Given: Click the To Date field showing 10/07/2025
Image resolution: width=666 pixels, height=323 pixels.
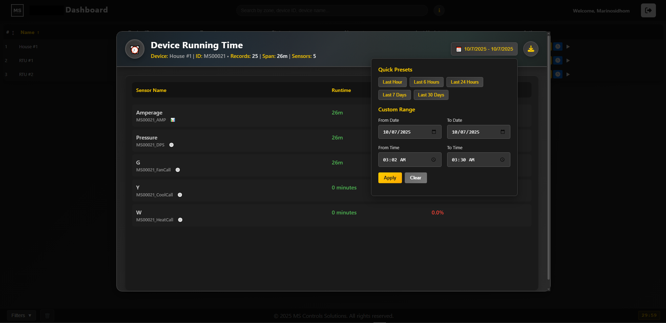Looking at the screenshot, I should [478, 132].
